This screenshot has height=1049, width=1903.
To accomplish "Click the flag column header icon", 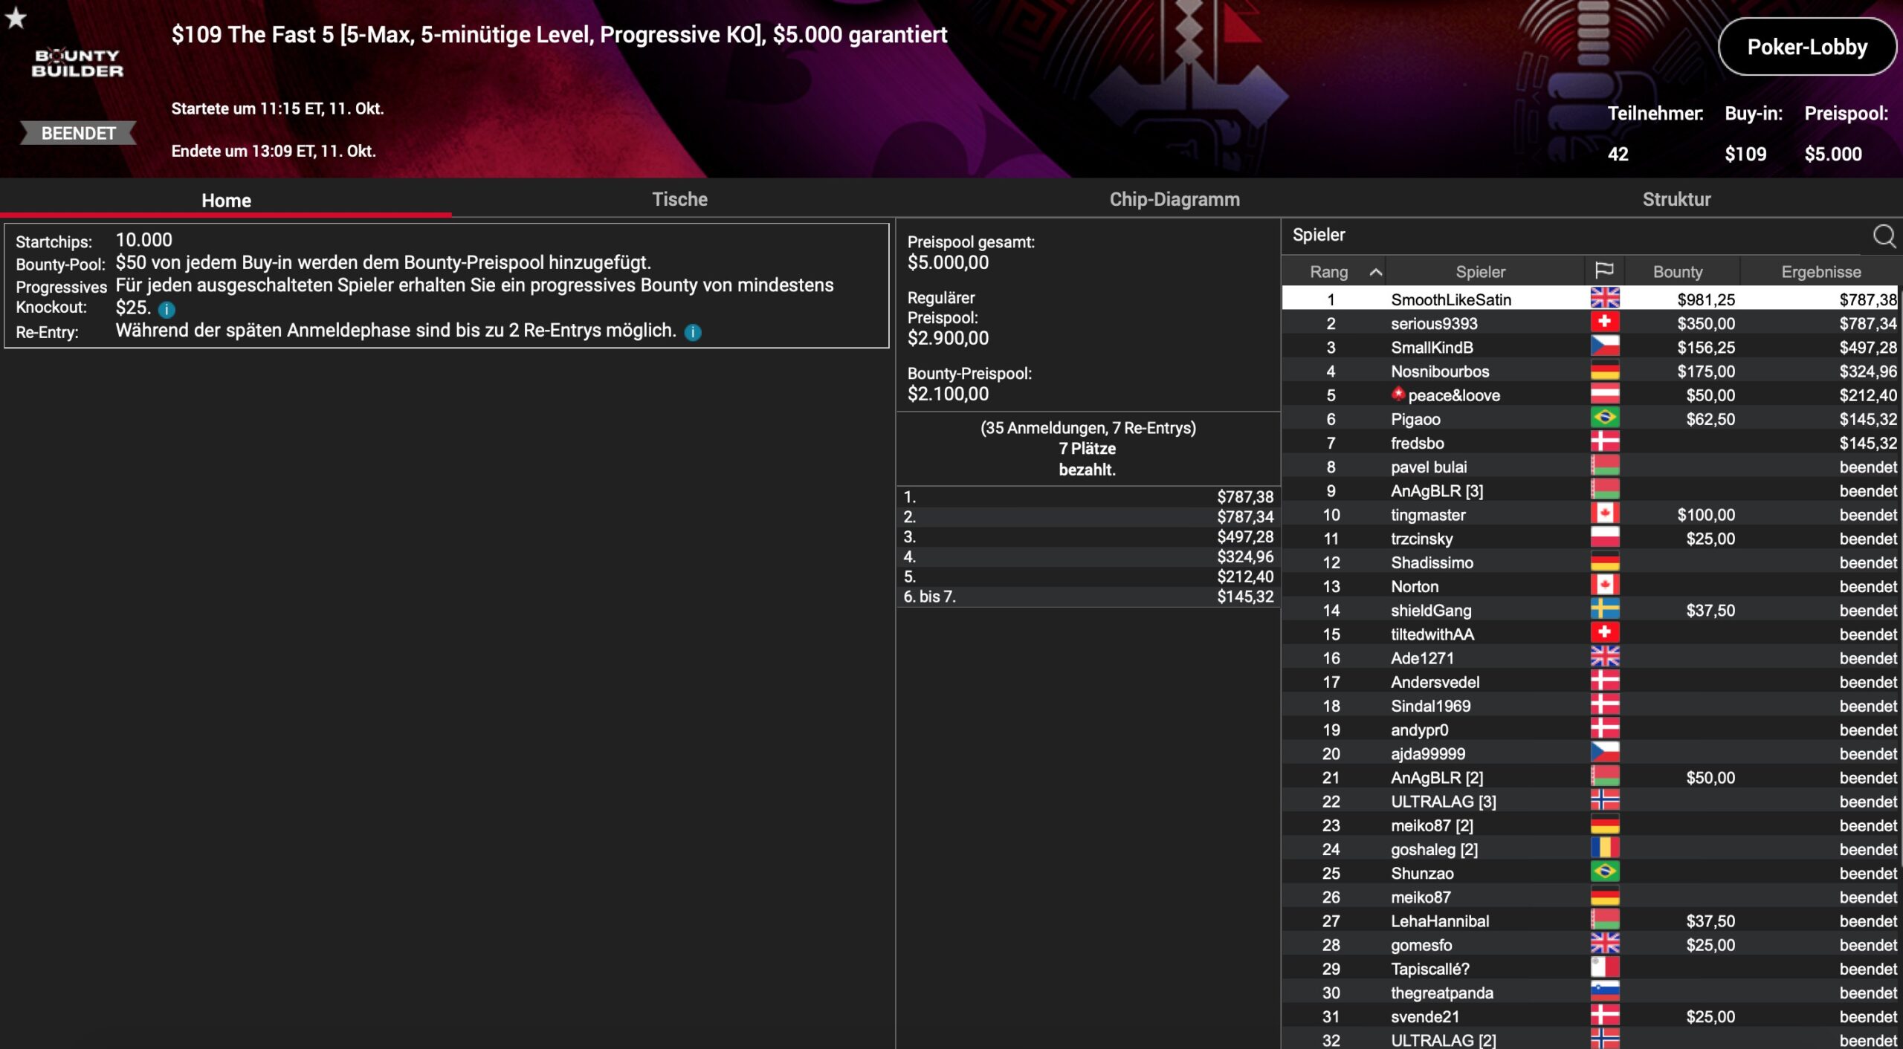I will 1604,271.
